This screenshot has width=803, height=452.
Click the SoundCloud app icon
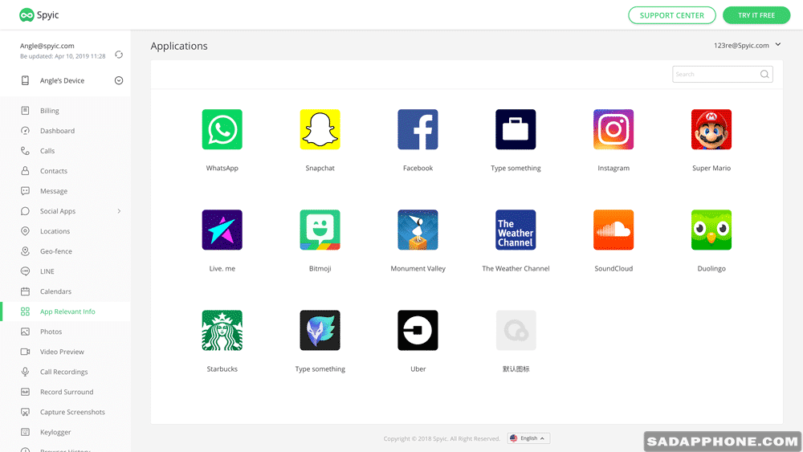coord(613,230)
